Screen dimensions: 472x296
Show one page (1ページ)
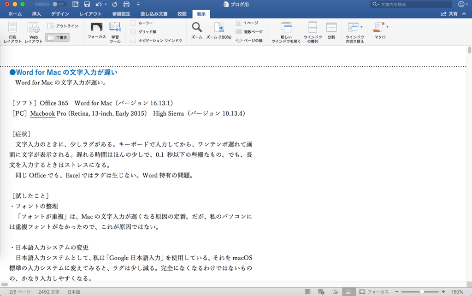(247, 23)
